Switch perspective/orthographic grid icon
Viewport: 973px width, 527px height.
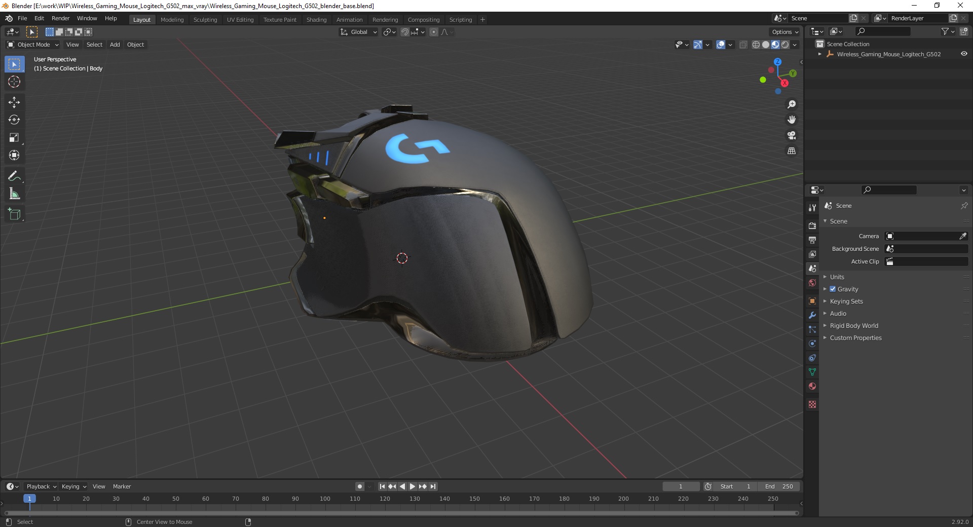click(x=792, y=151)
